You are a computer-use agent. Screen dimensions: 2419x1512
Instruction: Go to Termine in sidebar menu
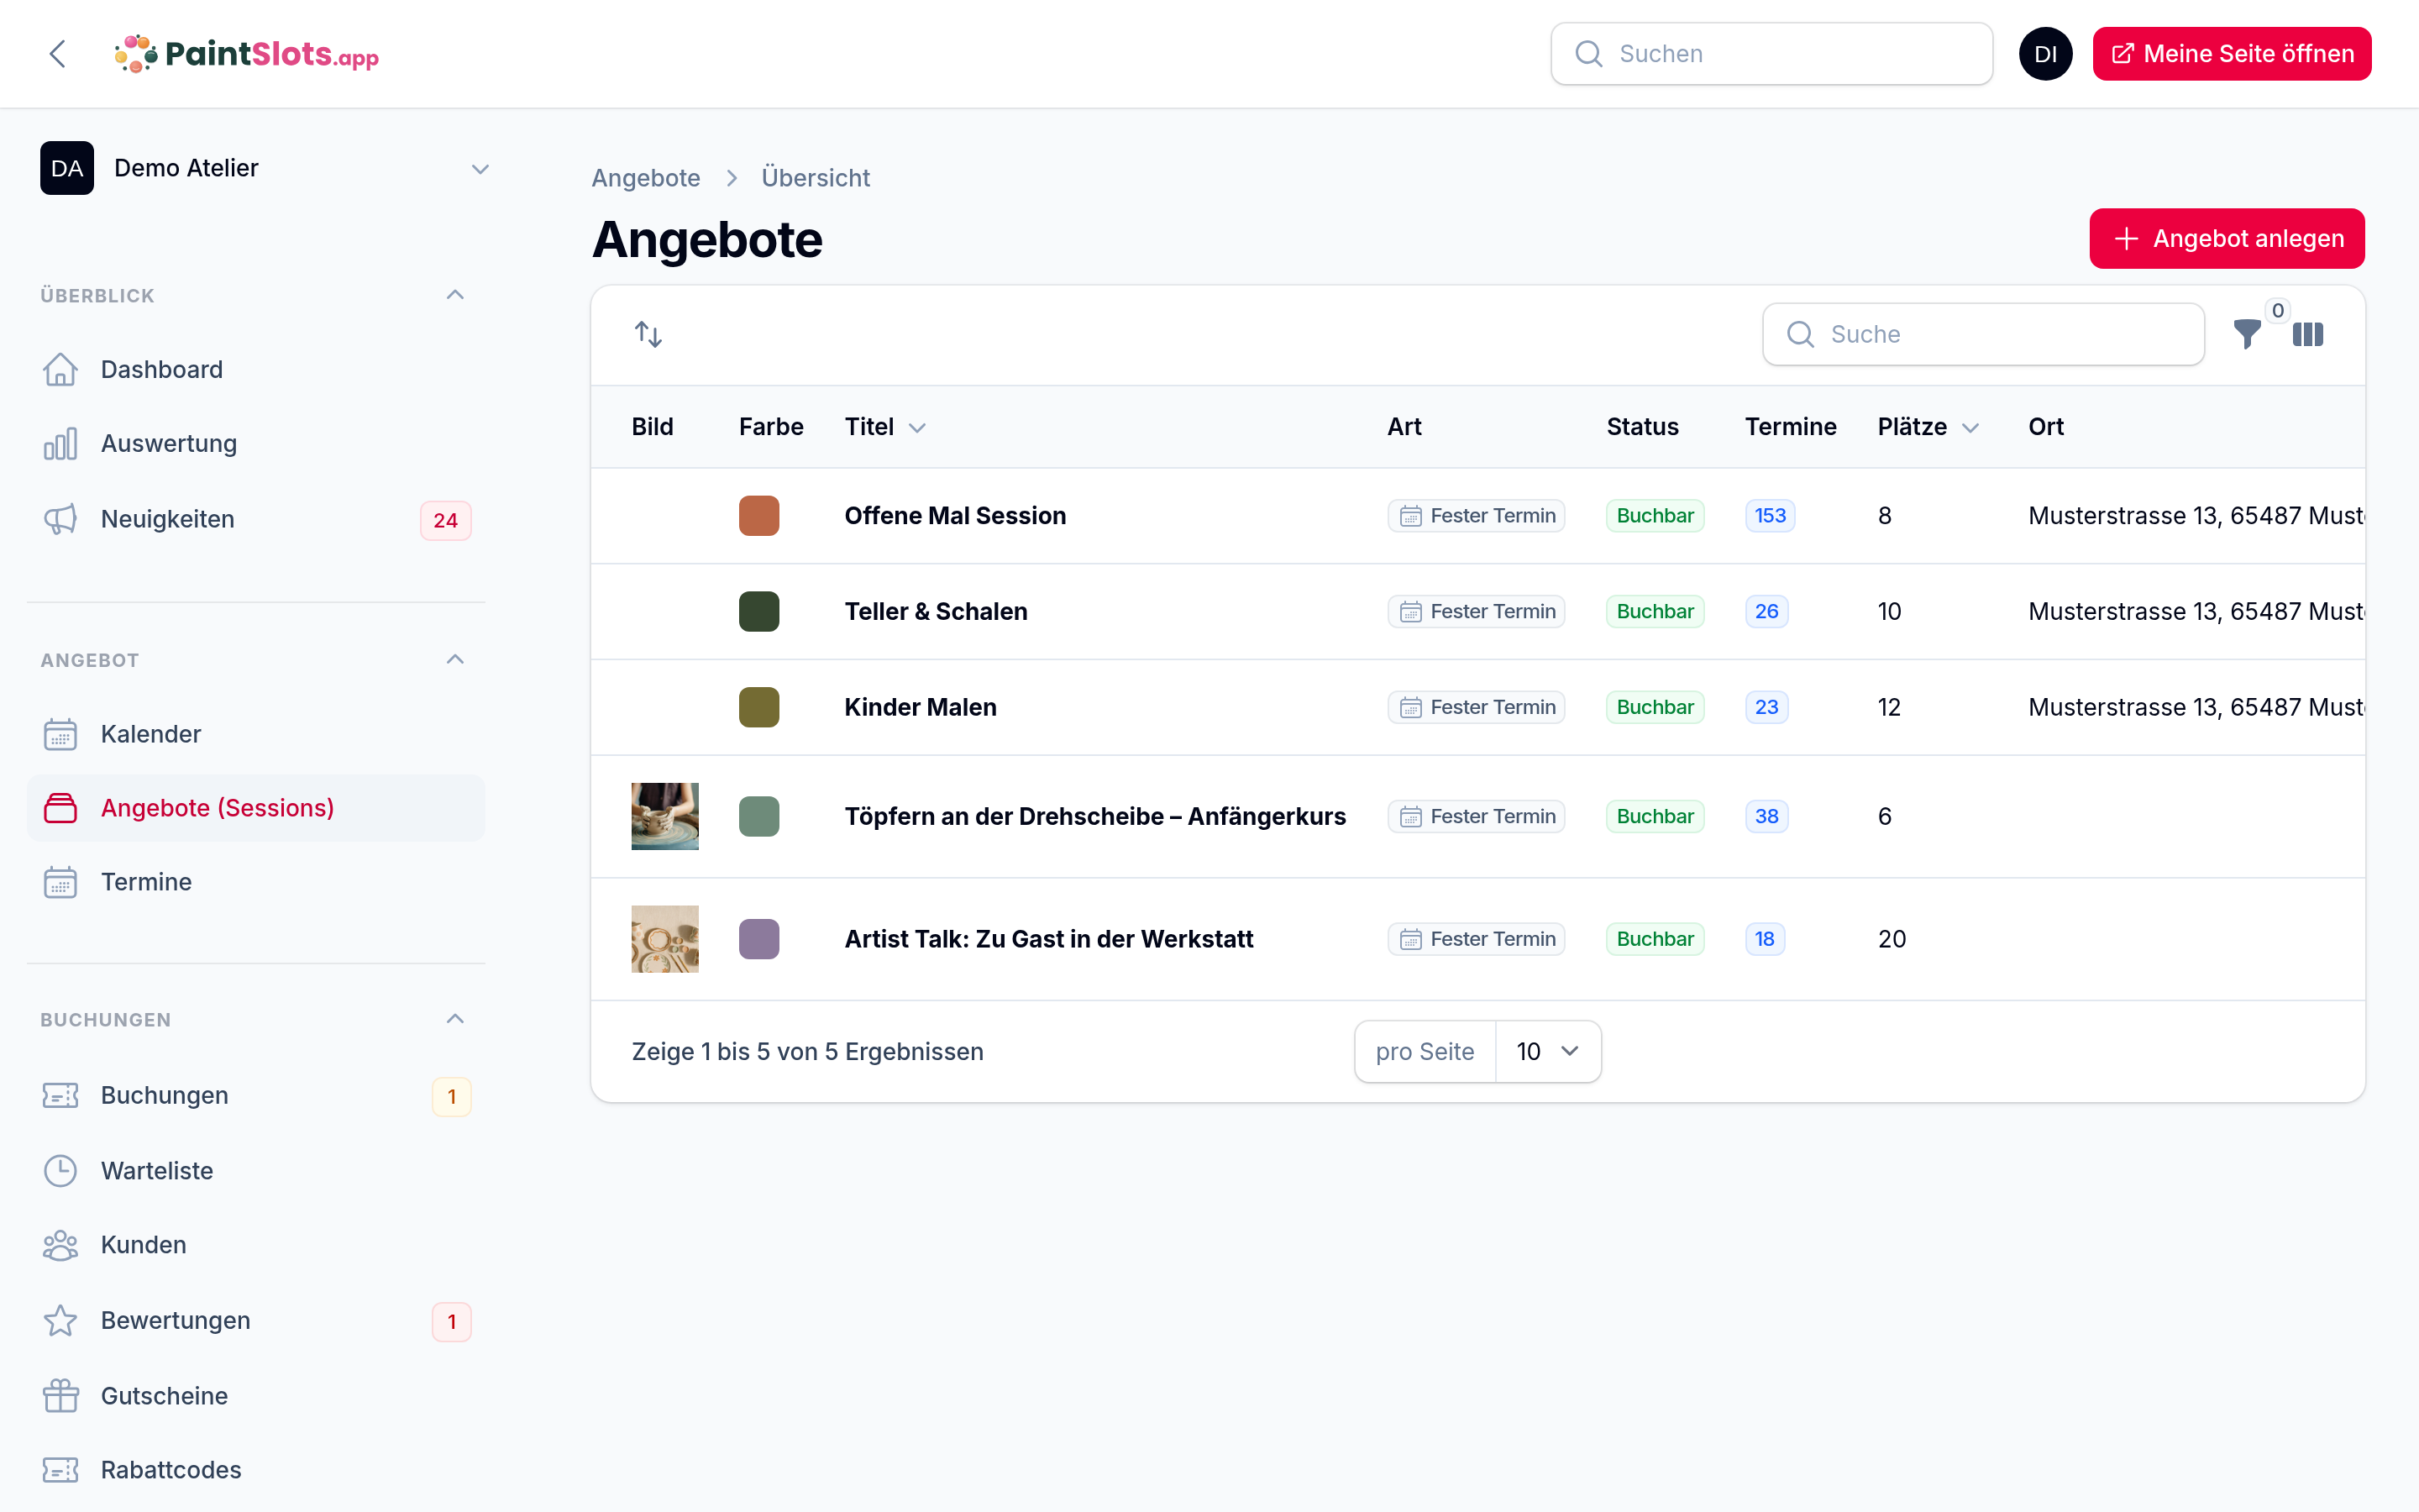(x=256, y=882)
